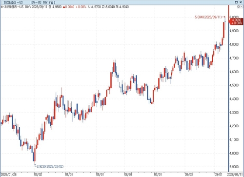
Task: Click the small marker before the series legend
Action: tap(1, 7)
